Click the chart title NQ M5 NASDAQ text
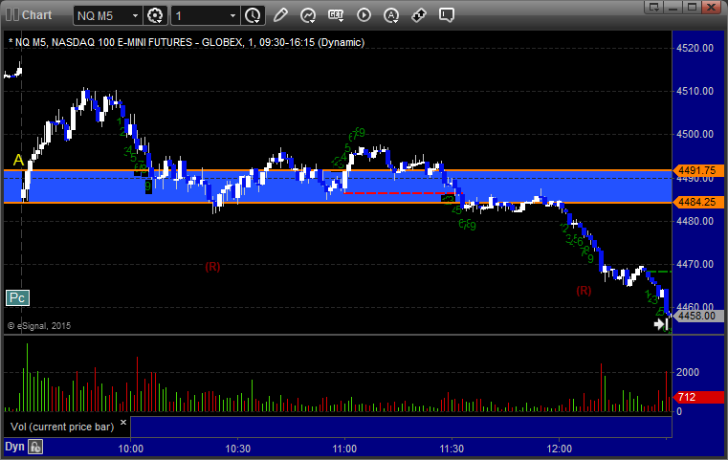 click(x=187, y=42)
